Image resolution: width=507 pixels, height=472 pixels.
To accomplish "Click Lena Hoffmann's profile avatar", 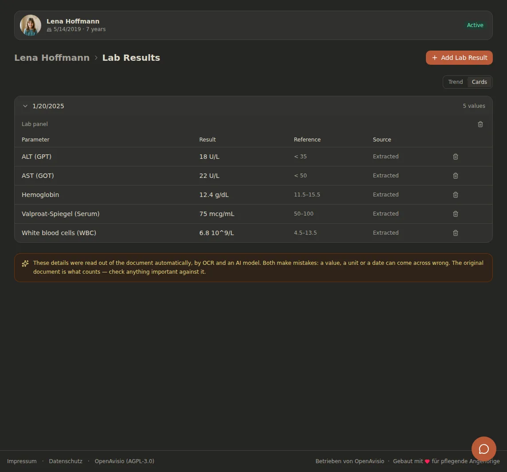I will tap(31, 25).
